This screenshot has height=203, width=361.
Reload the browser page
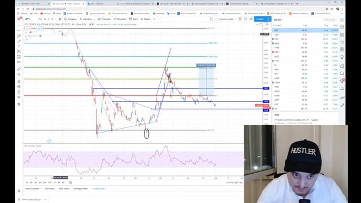point(28,9)
